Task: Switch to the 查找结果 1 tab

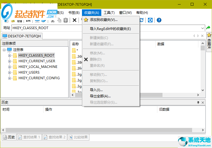Action: tap(30, 137)
